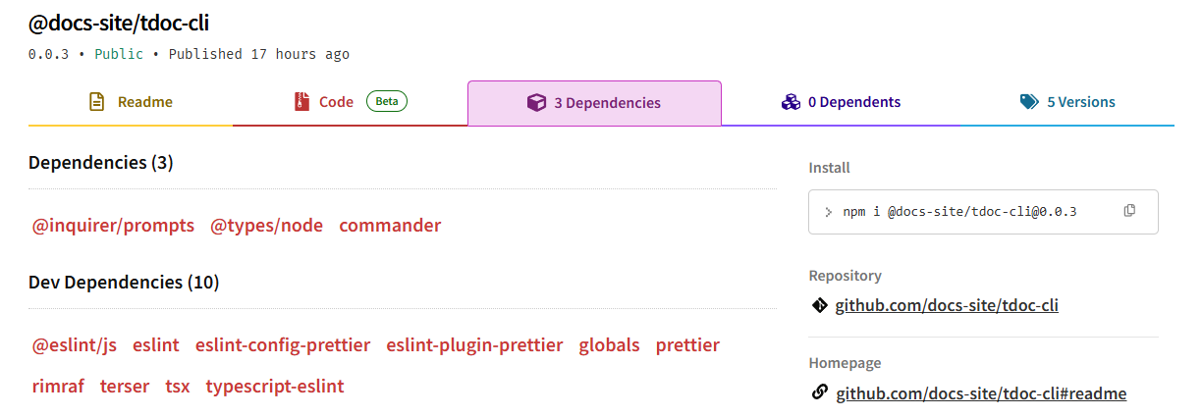Screen dimensions: 1202x417
Task: Open the 5 Versions tab
Action: (1067, 102)
